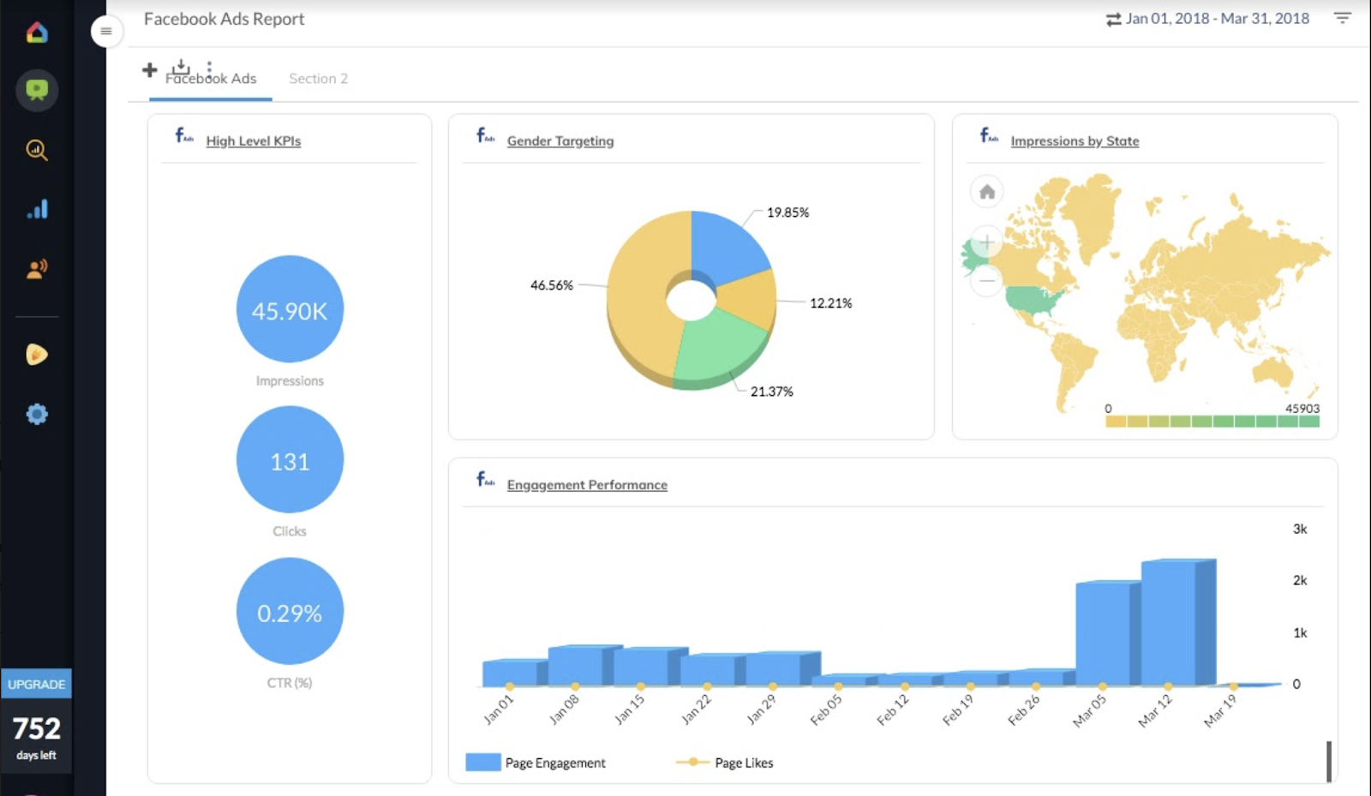Toggle Page Likes legend series
This screenshot has width=1371, height=796.
point(724,763)
